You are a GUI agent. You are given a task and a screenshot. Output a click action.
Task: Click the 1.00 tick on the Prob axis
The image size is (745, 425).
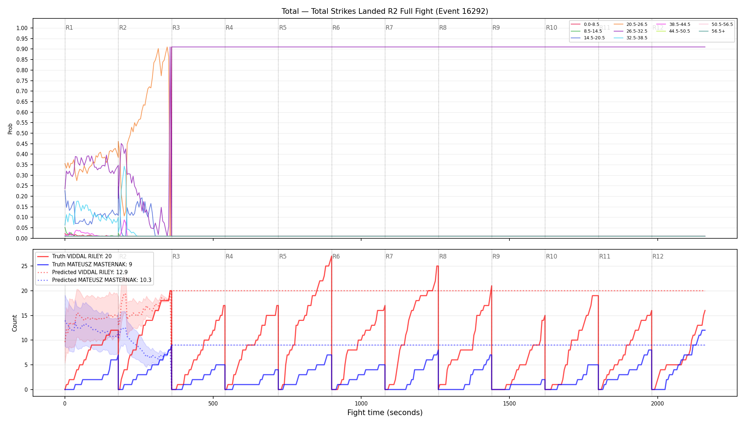tap(22, 28)
